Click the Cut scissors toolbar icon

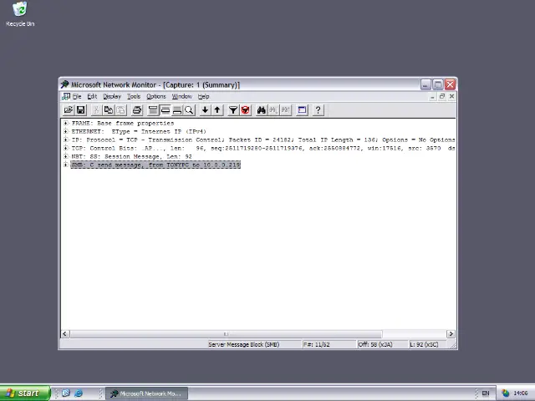click(96, 109)
